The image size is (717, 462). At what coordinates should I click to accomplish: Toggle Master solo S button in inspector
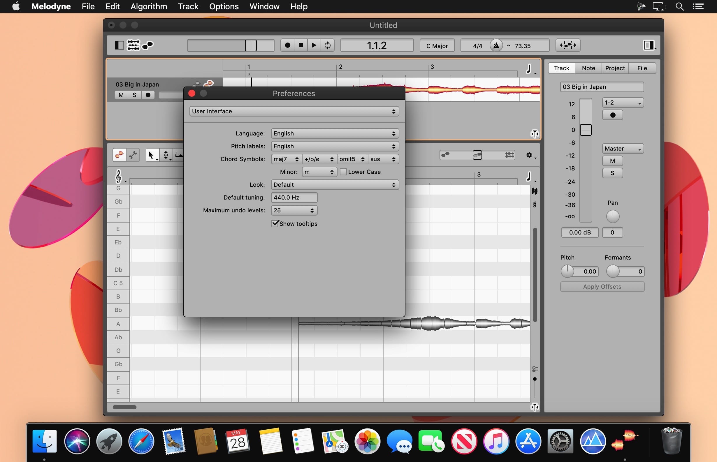click(612, 173)
